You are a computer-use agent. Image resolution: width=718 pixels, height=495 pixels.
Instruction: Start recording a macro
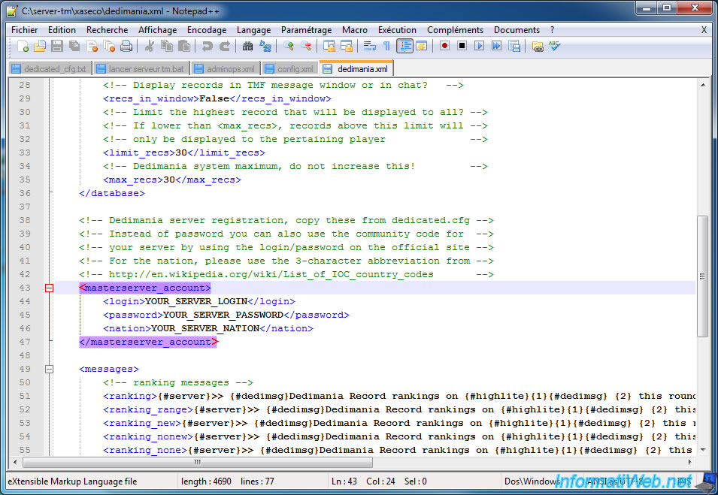[x=444, y=46]
